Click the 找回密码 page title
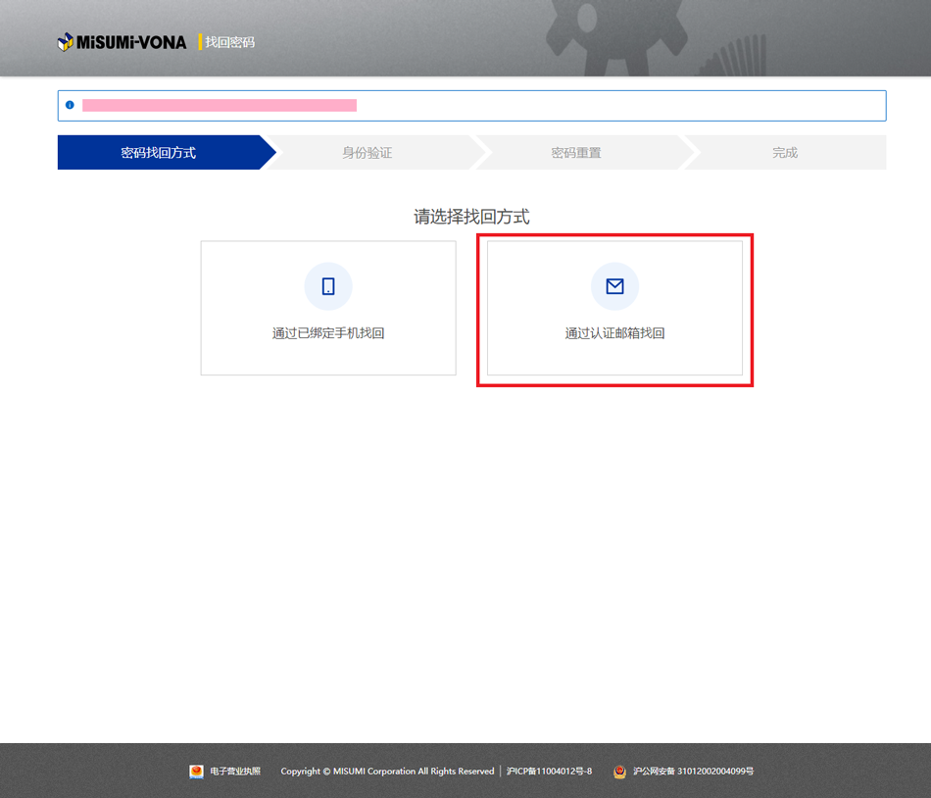This screenshot has height=798, width=931. (229, 42)
